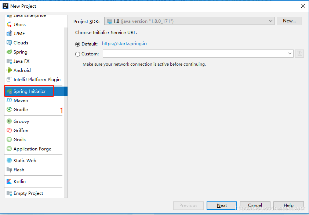Select Application Forge project type
Image resolution: width=309 pixels, height=215 pixels.
(x=34, y=149)
